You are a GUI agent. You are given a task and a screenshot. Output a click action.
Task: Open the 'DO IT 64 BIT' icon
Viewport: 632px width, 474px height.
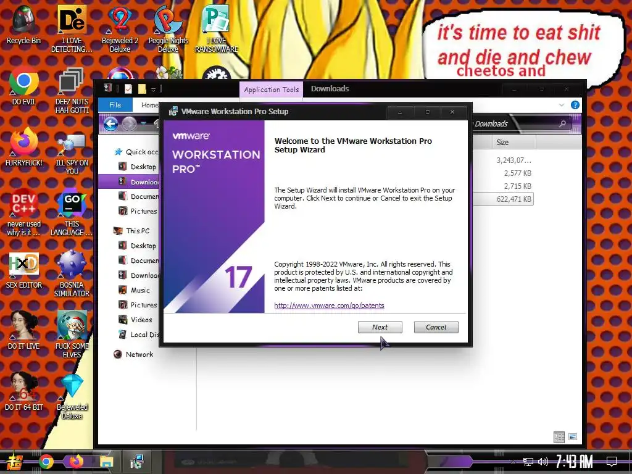(23, 391)
